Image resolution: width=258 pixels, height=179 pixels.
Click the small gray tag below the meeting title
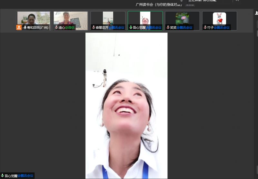pyautogui.click(x=190, y=5)
